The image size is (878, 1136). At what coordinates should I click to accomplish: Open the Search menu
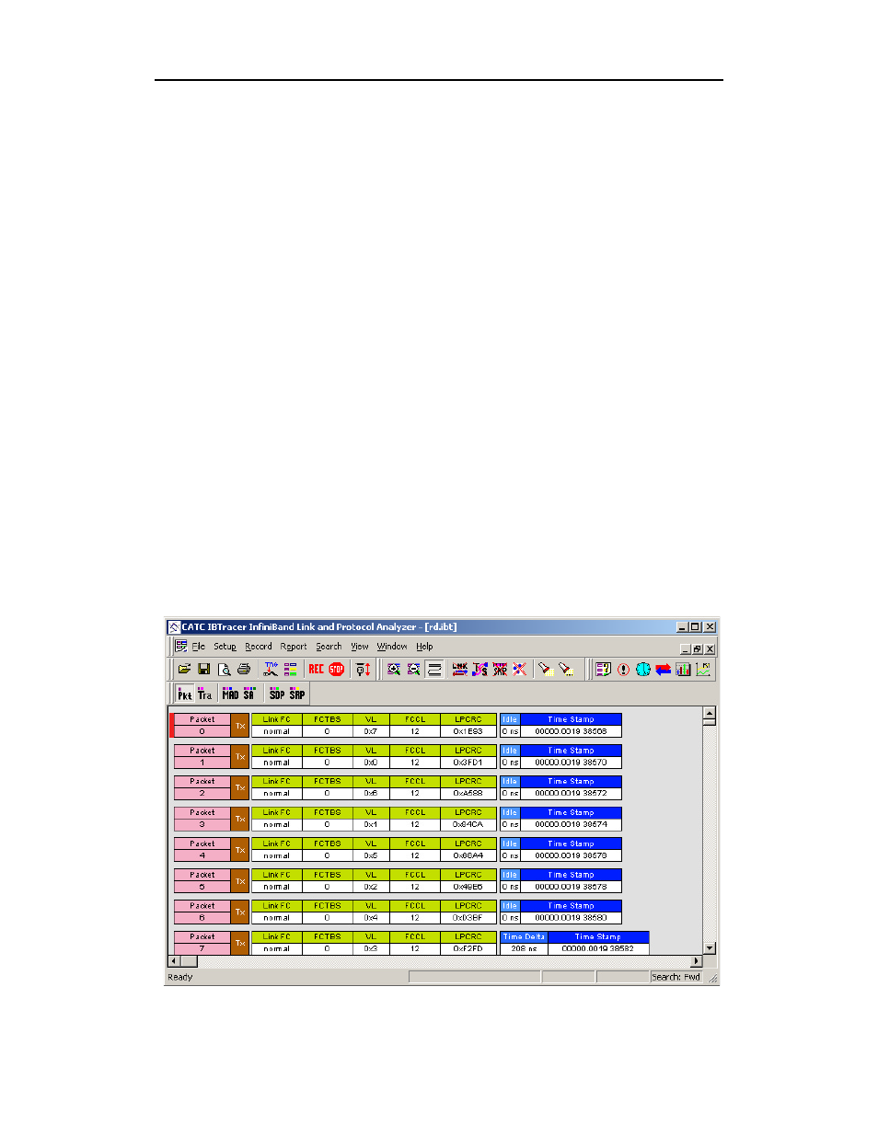coord(329,647)
